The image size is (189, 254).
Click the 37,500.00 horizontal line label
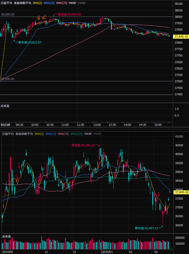[8, 79]
